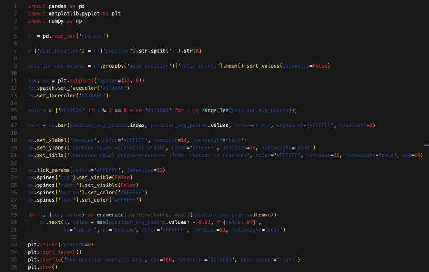This screenshot has width=429, height=272.
Task: Click line number 29 in the gutter
Action: [14, 215]
